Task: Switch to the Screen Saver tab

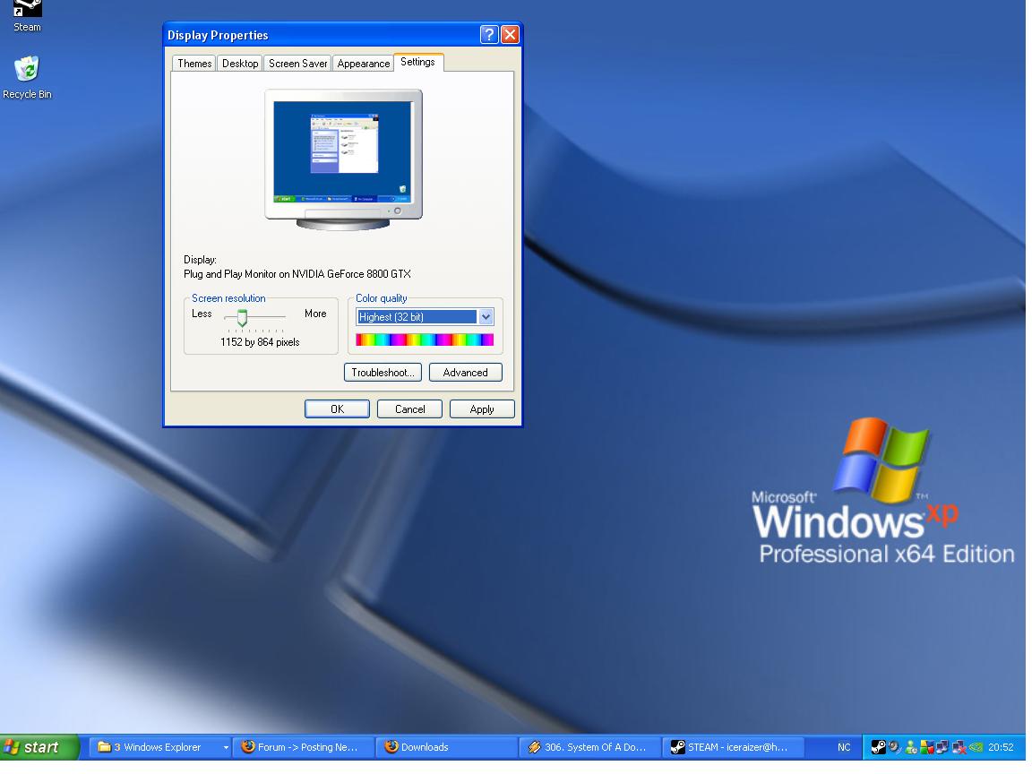Action: (298, 64)
